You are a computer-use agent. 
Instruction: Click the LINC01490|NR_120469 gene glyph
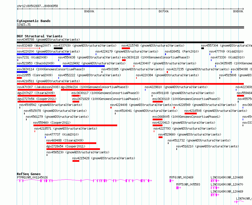[x=215, y=195]
